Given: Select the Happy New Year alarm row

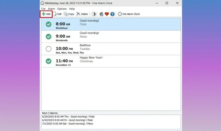Looking at the screenshot, I should point(111,61).
